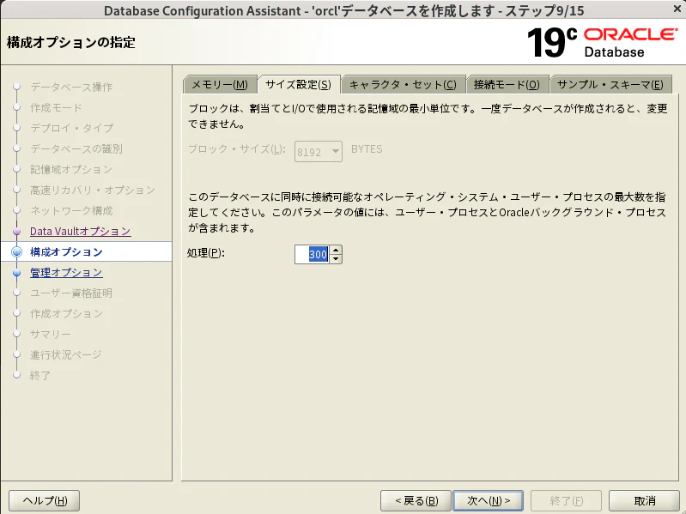The width and height of the screenshot is (686, 514).
Task: Click the ユーザー資格証明 step label
Action: point(71,293)
